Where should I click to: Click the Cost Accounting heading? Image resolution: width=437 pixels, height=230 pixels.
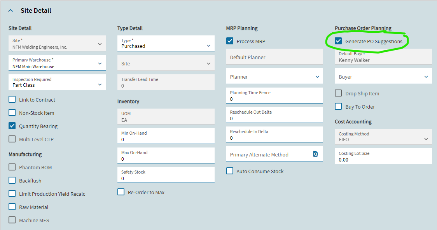(x=353, y=122)
